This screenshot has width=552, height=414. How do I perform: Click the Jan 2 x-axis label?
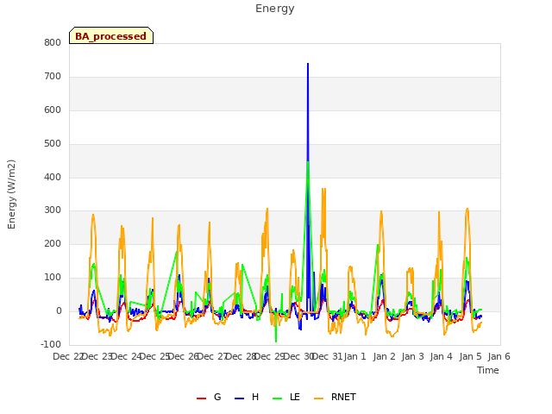(384, 356)
